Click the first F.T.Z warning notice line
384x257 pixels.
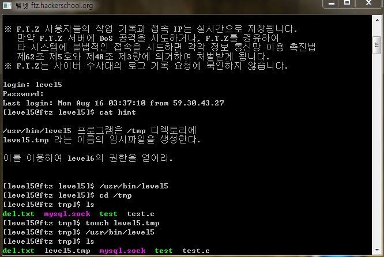click(151, 29)
